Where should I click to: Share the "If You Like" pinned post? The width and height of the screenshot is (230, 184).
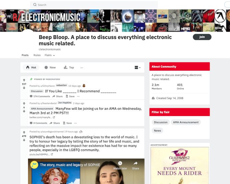pyautogui.click(x=57, y=96)
